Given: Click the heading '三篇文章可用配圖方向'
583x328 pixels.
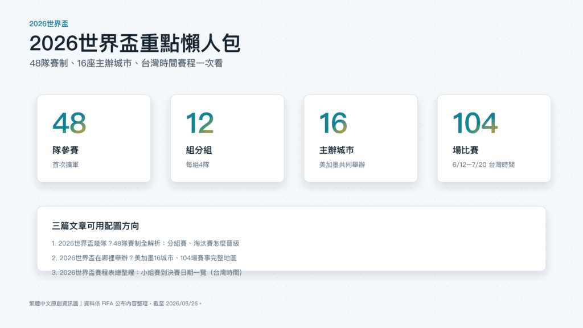Looking at the screenshot, I should click(95, 226).
